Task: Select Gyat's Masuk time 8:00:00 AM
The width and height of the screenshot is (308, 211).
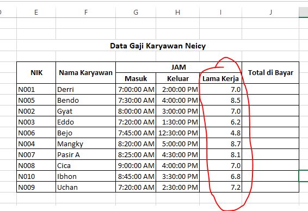Action: click(135, 111)
